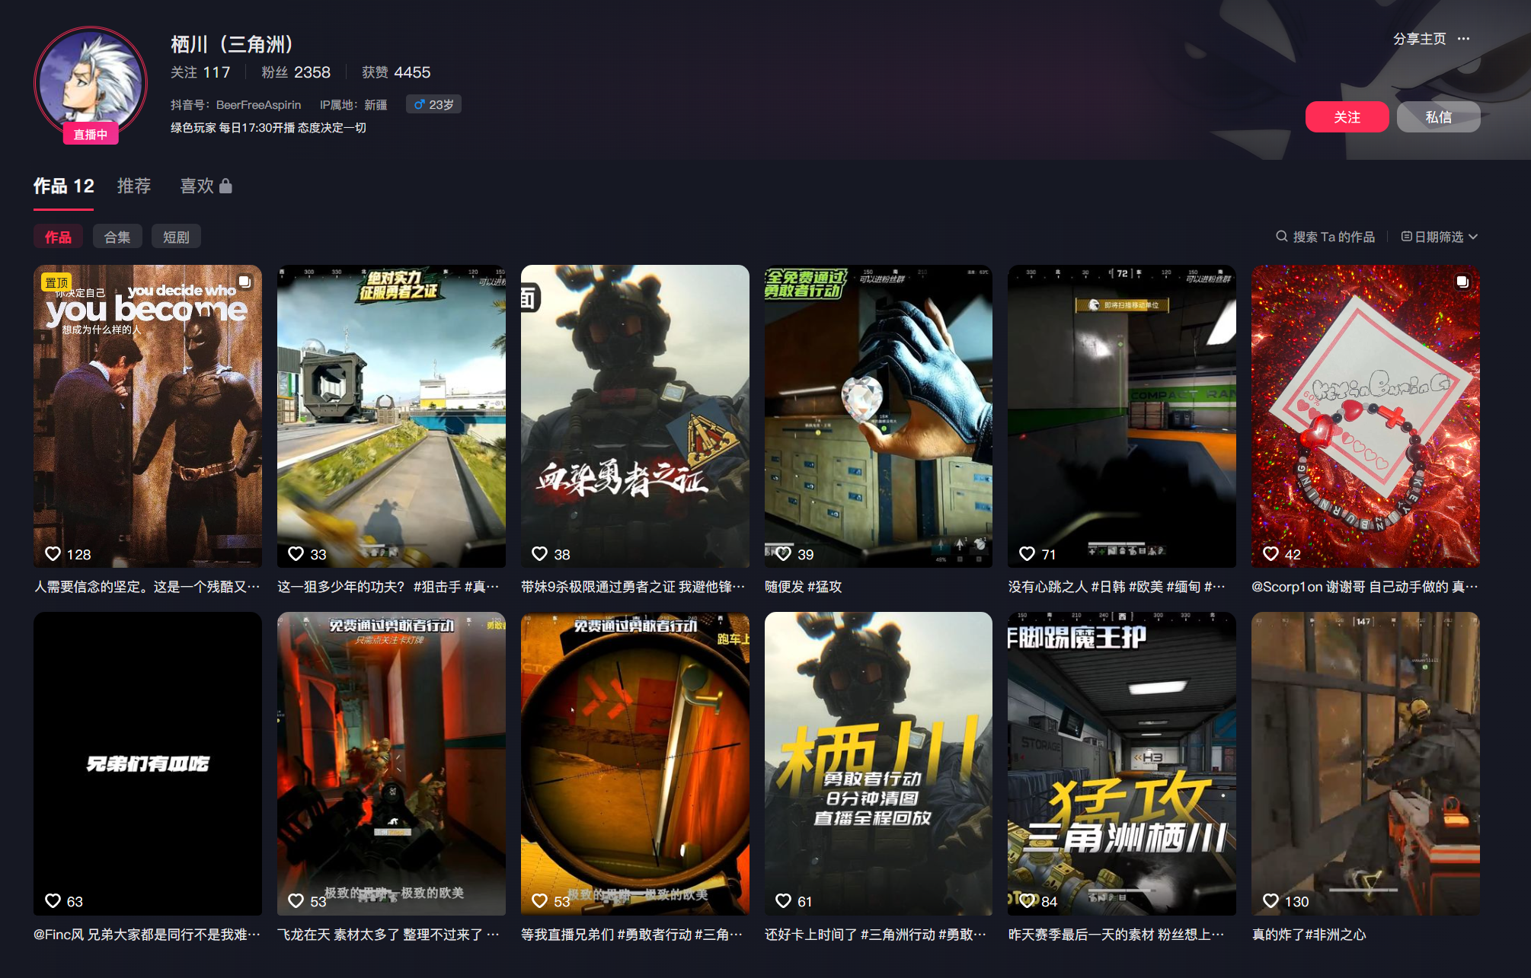Click the carousel icon on the bracelet video thumbnail
The height and width of the screenshot is (978, 1531).
pyautogui.click(x=1462, y=281)
